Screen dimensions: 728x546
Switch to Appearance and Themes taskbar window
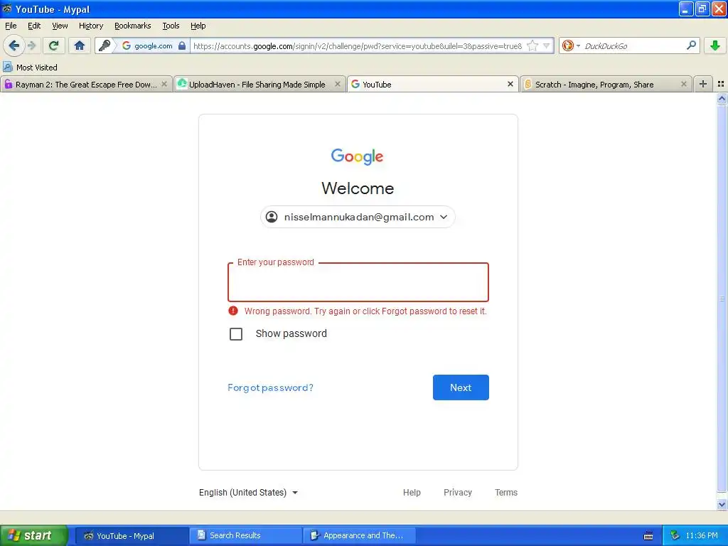point(358,535)
